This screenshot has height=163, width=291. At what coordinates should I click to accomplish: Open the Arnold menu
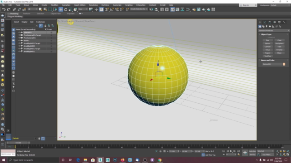point(163,5)
